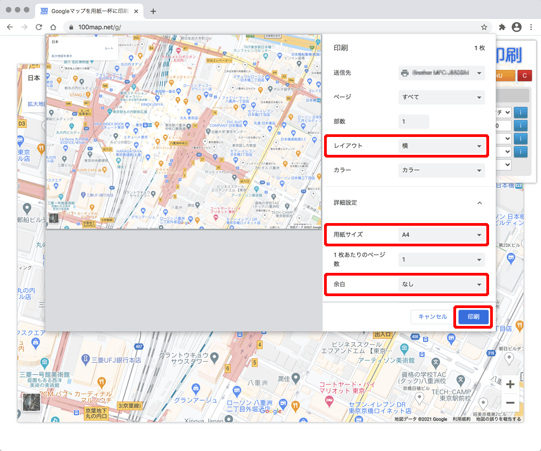
Task: Click the browser back arrow
Action: tap(10, 27)
